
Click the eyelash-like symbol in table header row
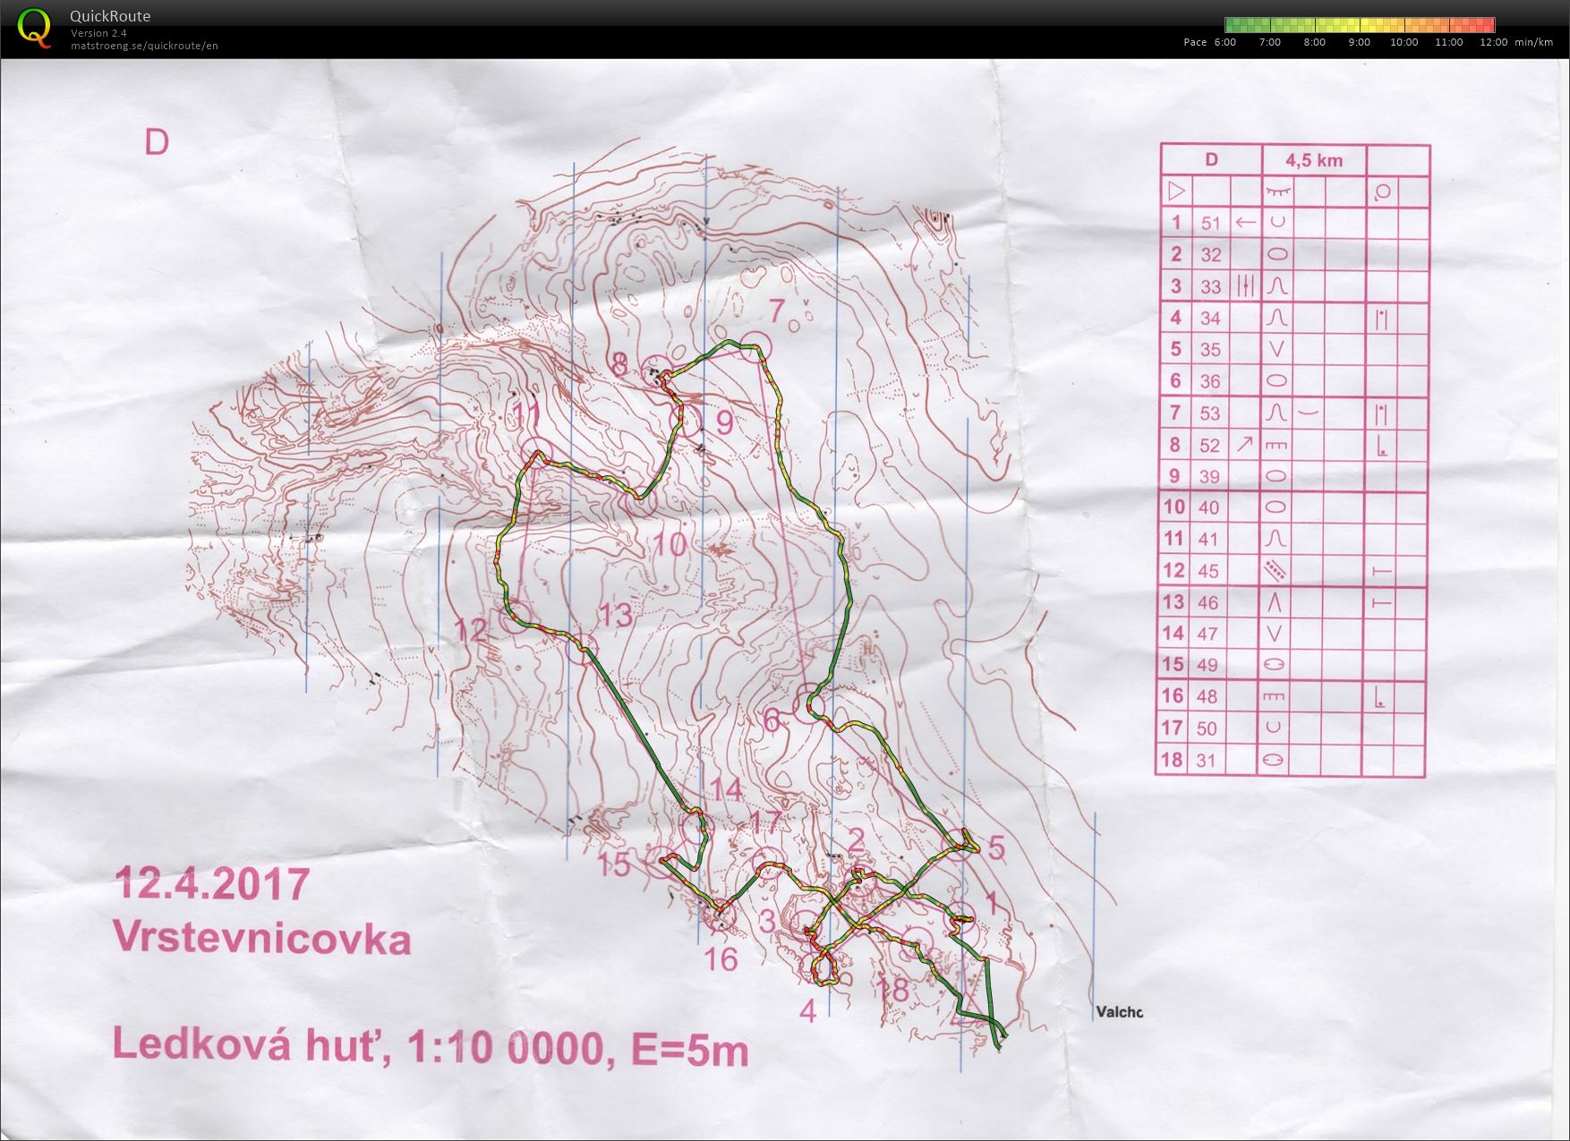coord(1278,191)
